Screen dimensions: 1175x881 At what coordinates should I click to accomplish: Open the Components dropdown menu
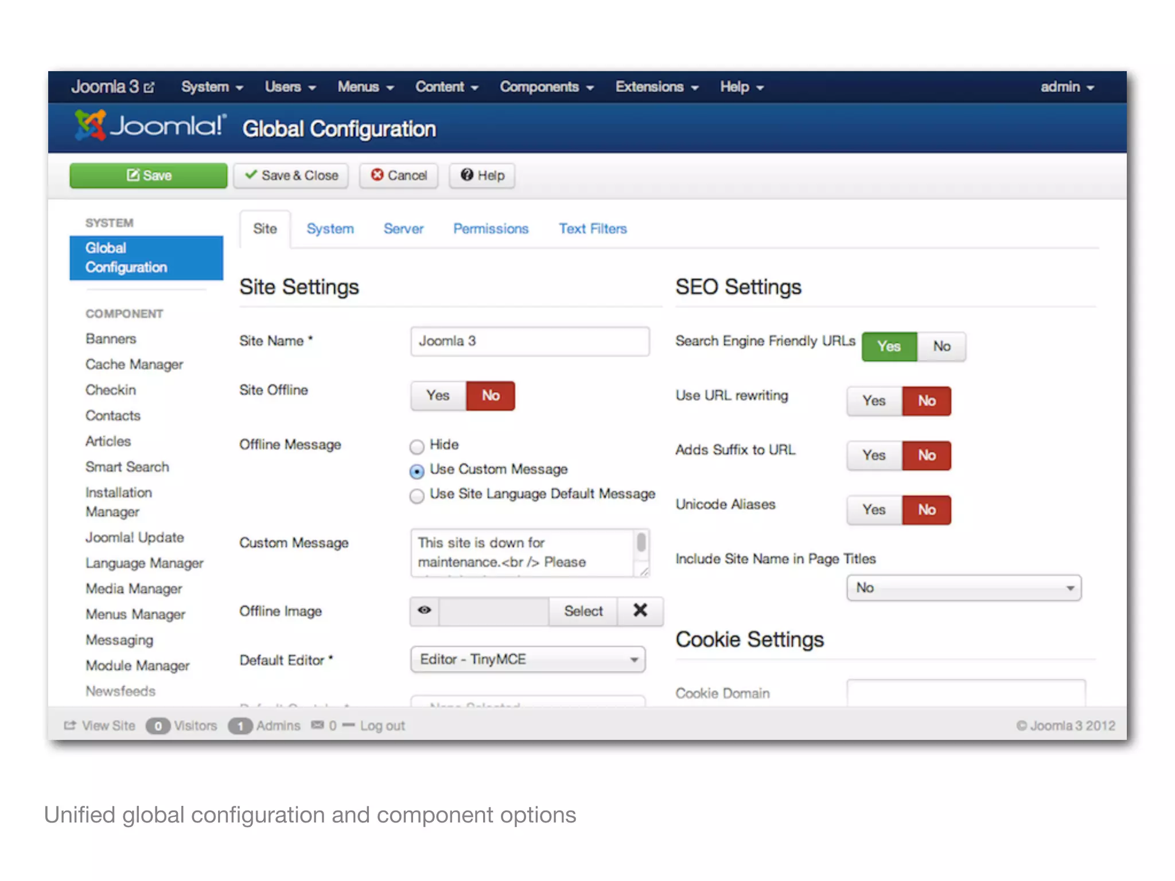click(547, 87)
